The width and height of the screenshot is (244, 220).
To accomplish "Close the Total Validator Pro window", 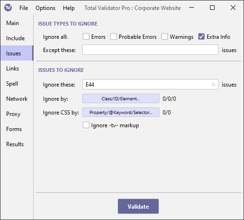I will tap(233, 8).
